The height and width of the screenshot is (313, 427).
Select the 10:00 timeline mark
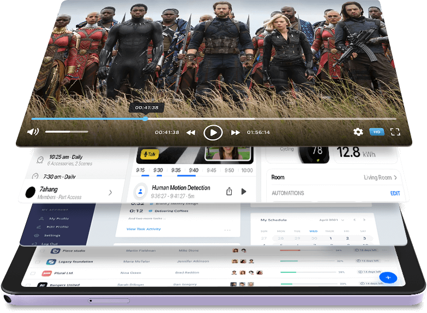click(x=247, y=170)
